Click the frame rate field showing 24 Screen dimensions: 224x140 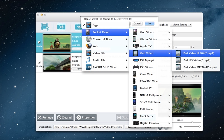click(182, 47)
